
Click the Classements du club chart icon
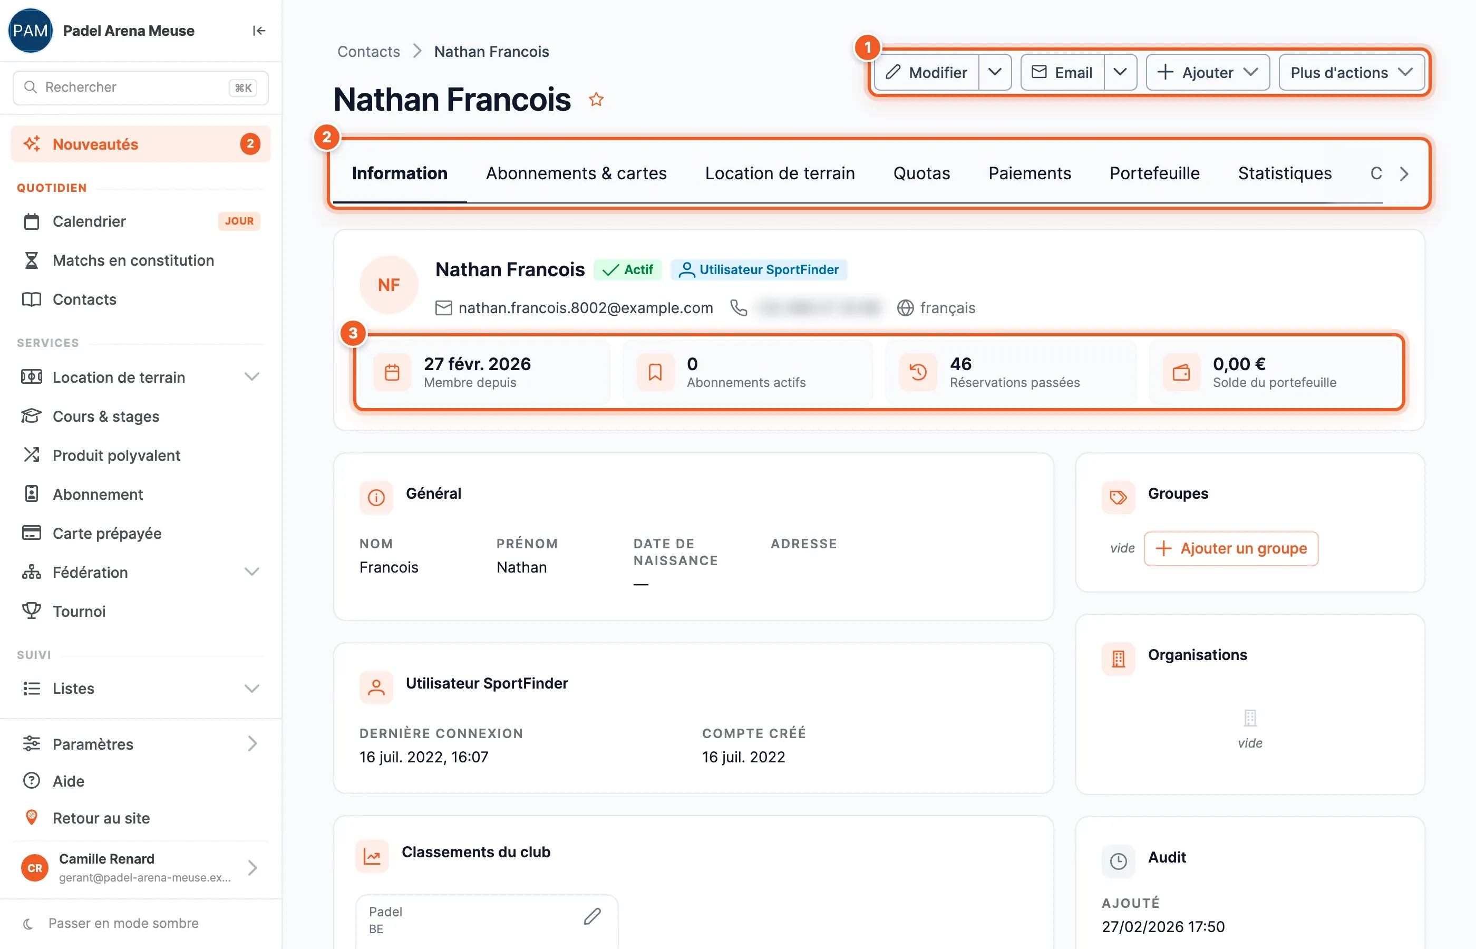coord(372,856)
